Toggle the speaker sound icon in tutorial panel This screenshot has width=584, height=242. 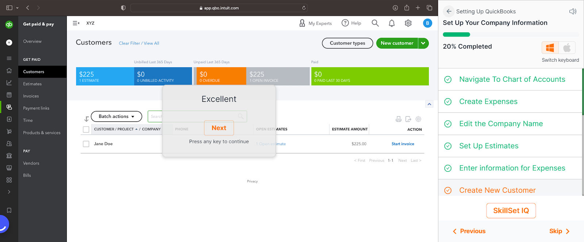tap(573, 11)
